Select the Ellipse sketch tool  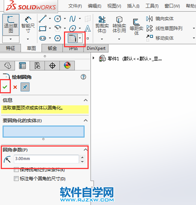pyautogui.click(x=73, y=28)
